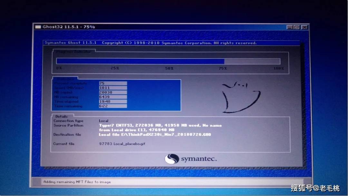This screenshot has width=348, height=196.
Task: Click the MB remaining value 6439
Action: point(113,97)
